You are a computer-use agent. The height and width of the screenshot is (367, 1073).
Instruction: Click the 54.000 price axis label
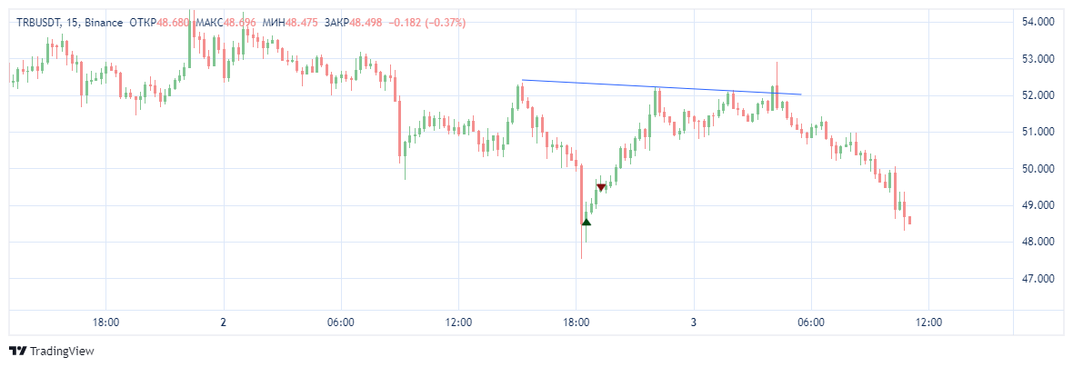(1037, 21)
